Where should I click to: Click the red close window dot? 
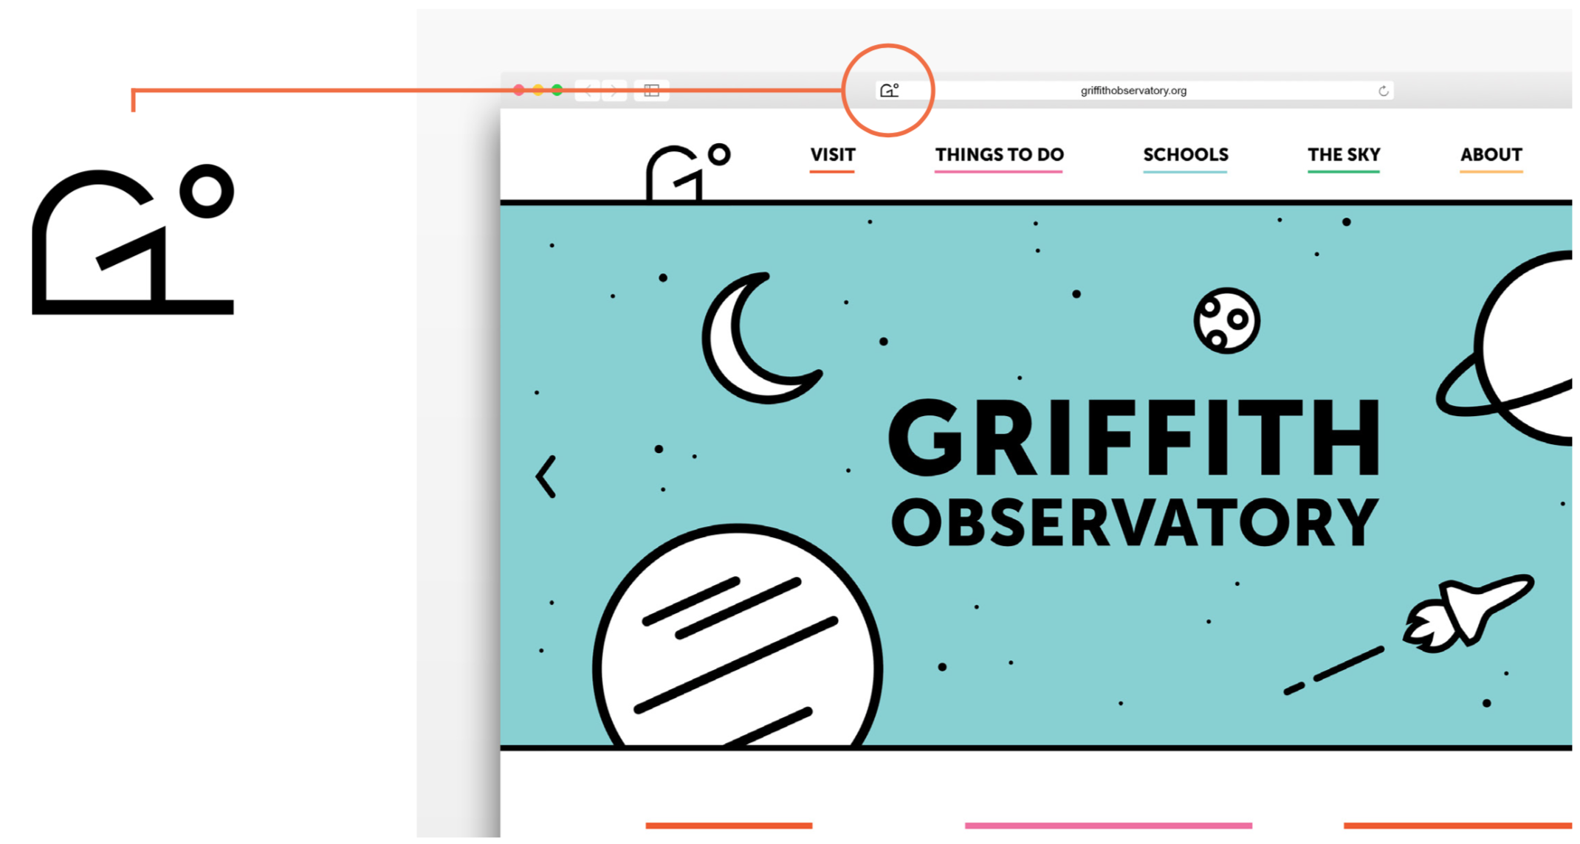coord(519,90)
